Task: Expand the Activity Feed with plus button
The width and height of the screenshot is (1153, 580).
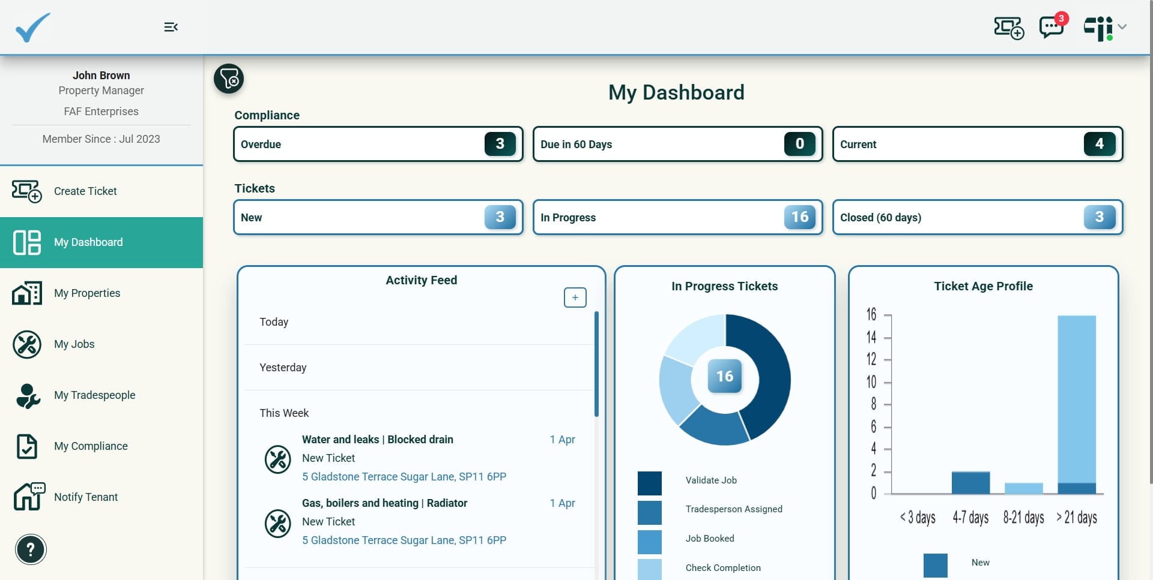Action: point(575,297)
